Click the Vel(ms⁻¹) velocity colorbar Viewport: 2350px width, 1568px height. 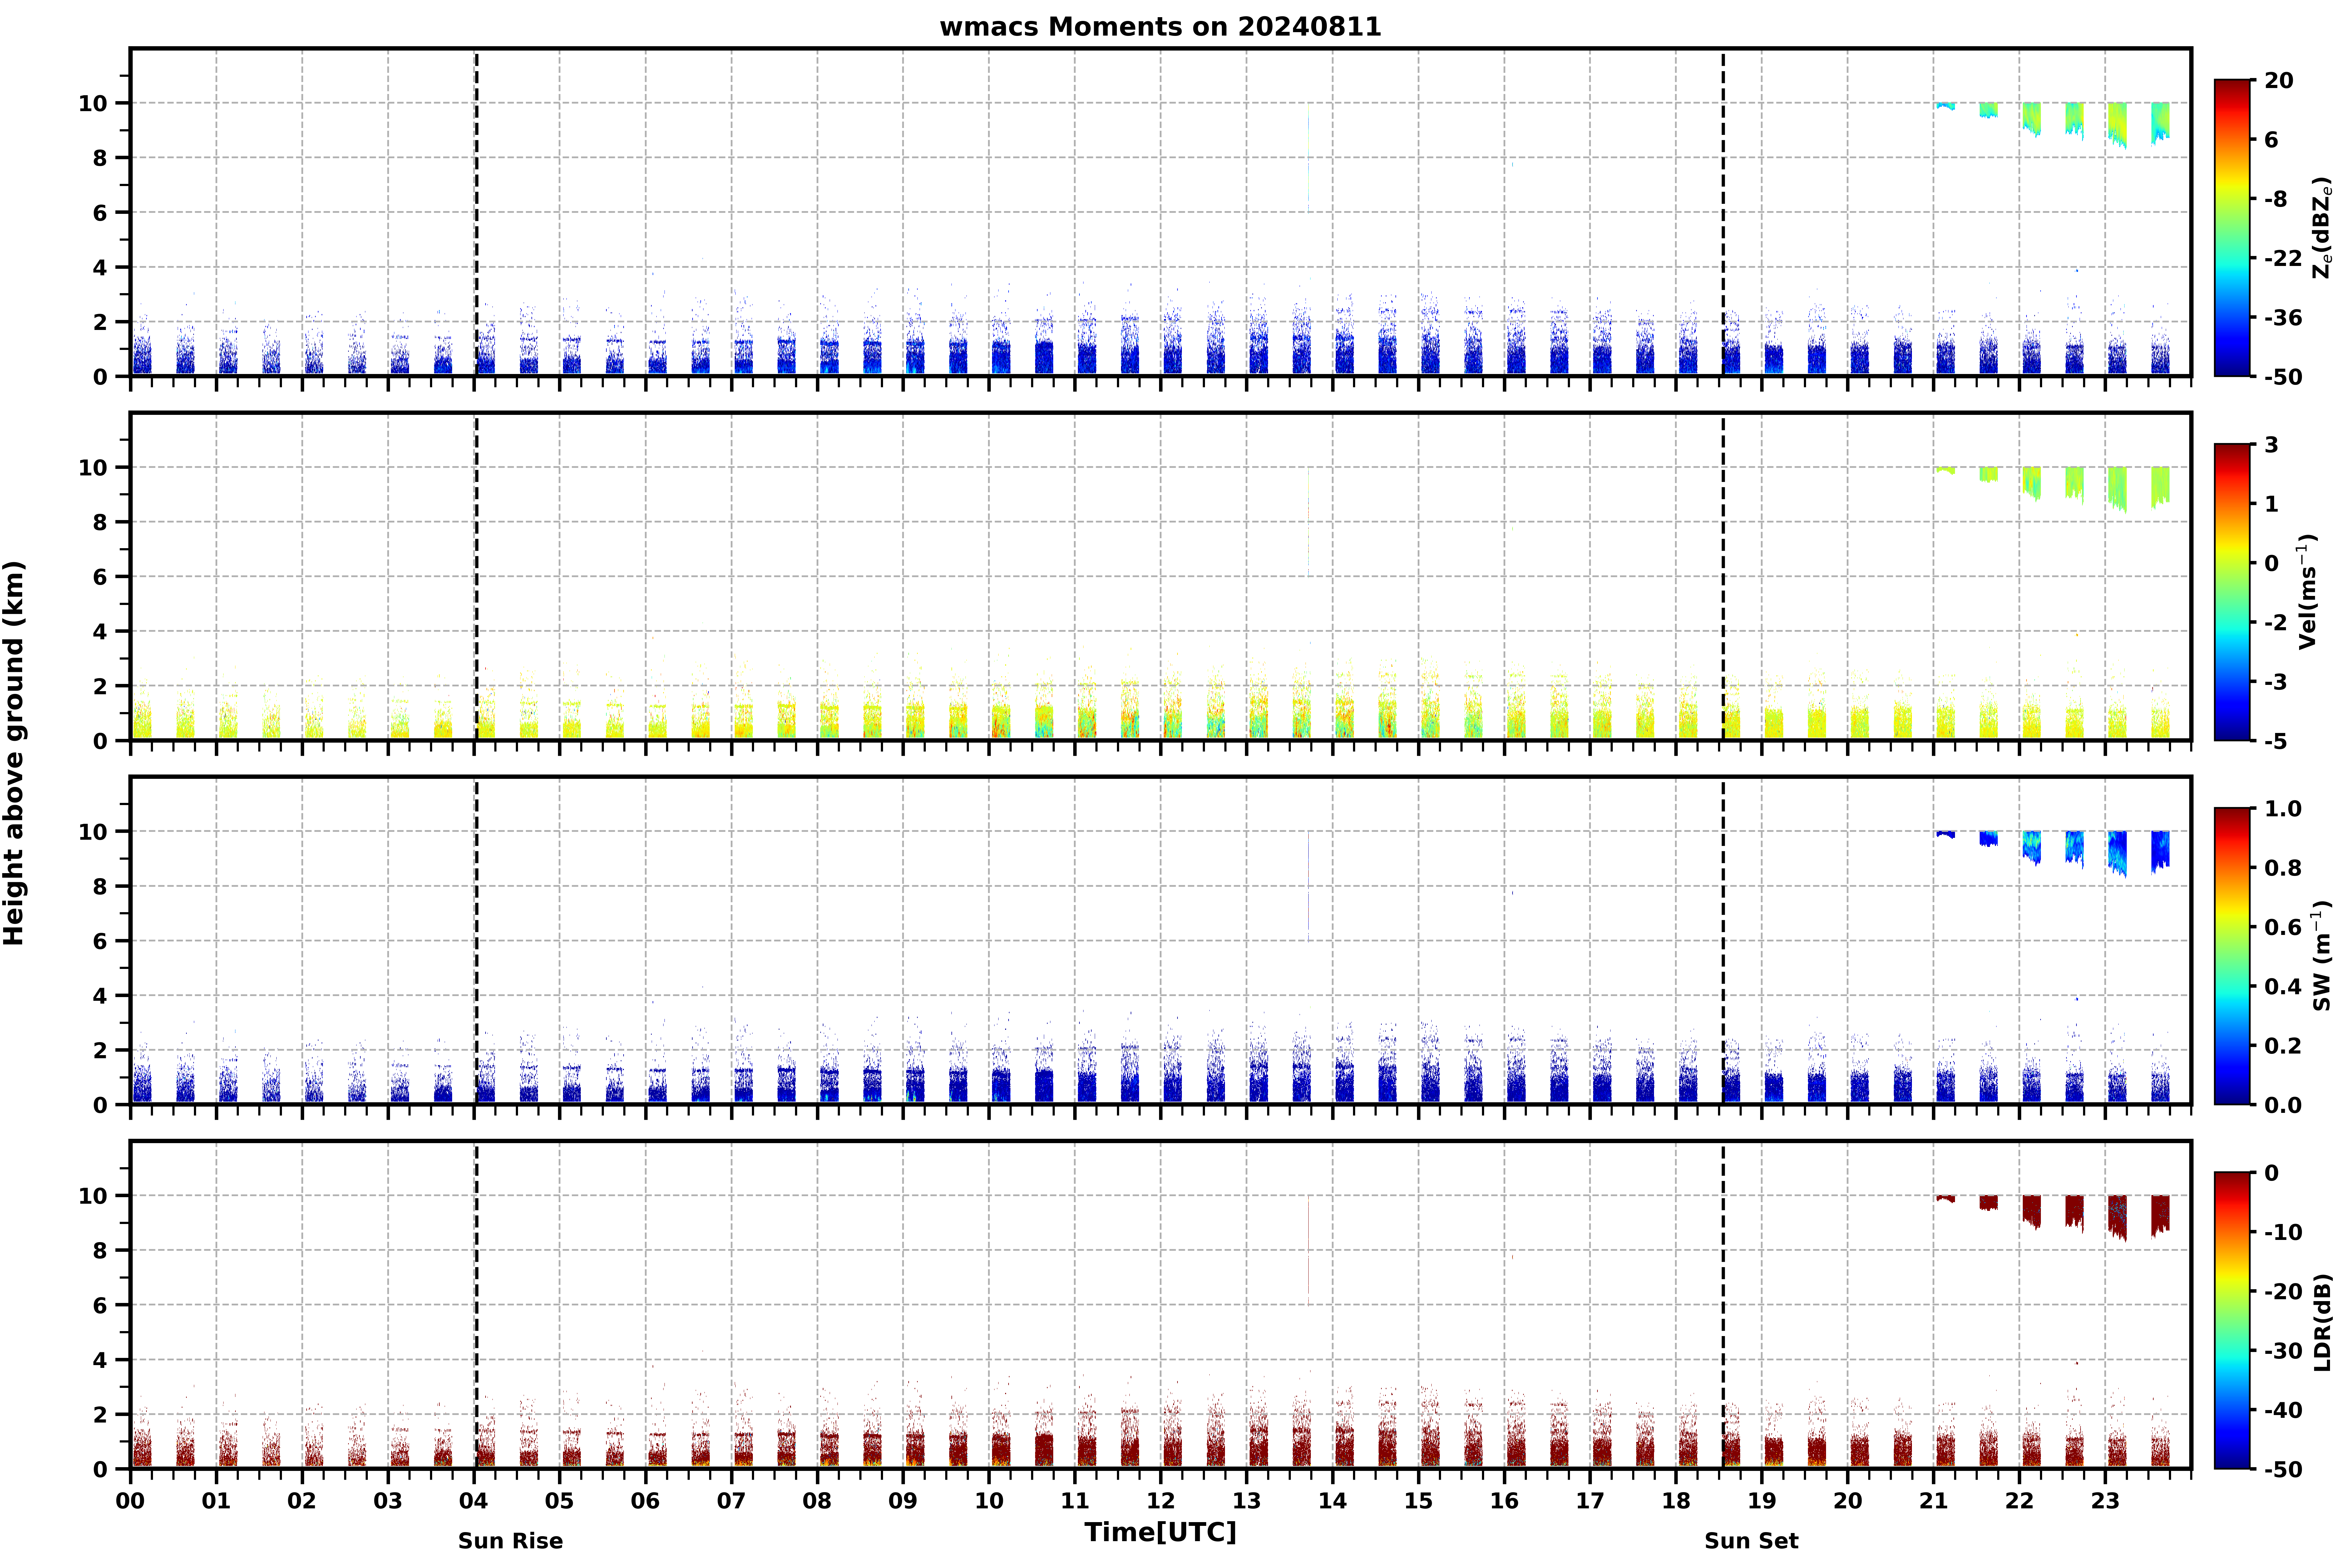2232,592
